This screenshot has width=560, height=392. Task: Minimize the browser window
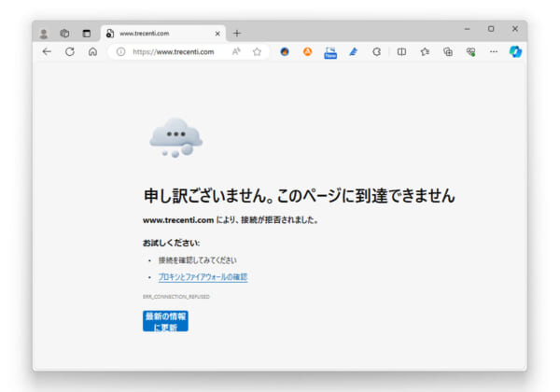click(x=468, y=29)
